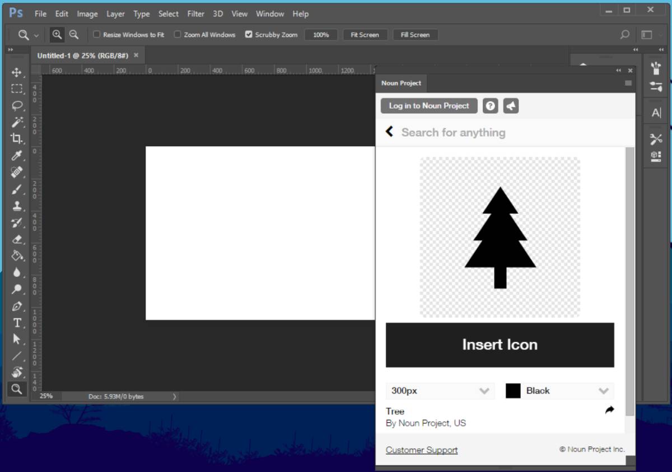Select the Horizontal Type tool
This screenshot has width=672, height=472.
pyautogui.click(x=17, y=323)
